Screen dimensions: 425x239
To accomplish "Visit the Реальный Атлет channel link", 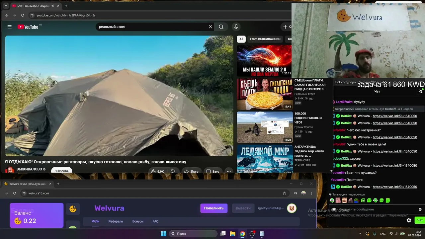I will (304, 94).
